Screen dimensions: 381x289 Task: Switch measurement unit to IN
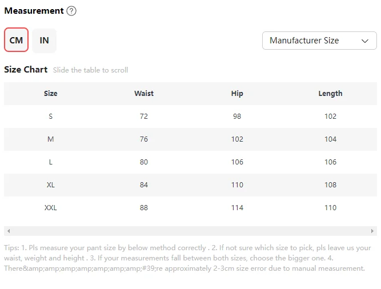(x=44, y=41)
